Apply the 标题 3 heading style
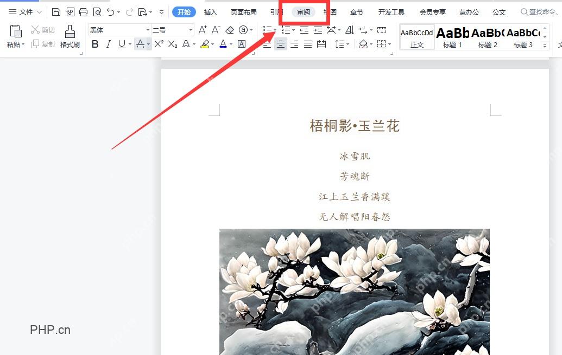Screen dimensions: 562x355 (x=523, y=37)
